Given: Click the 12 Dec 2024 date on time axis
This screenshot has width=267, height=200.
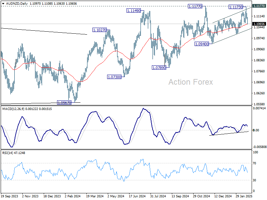Looking at the screenshot, I should point(223,196).
